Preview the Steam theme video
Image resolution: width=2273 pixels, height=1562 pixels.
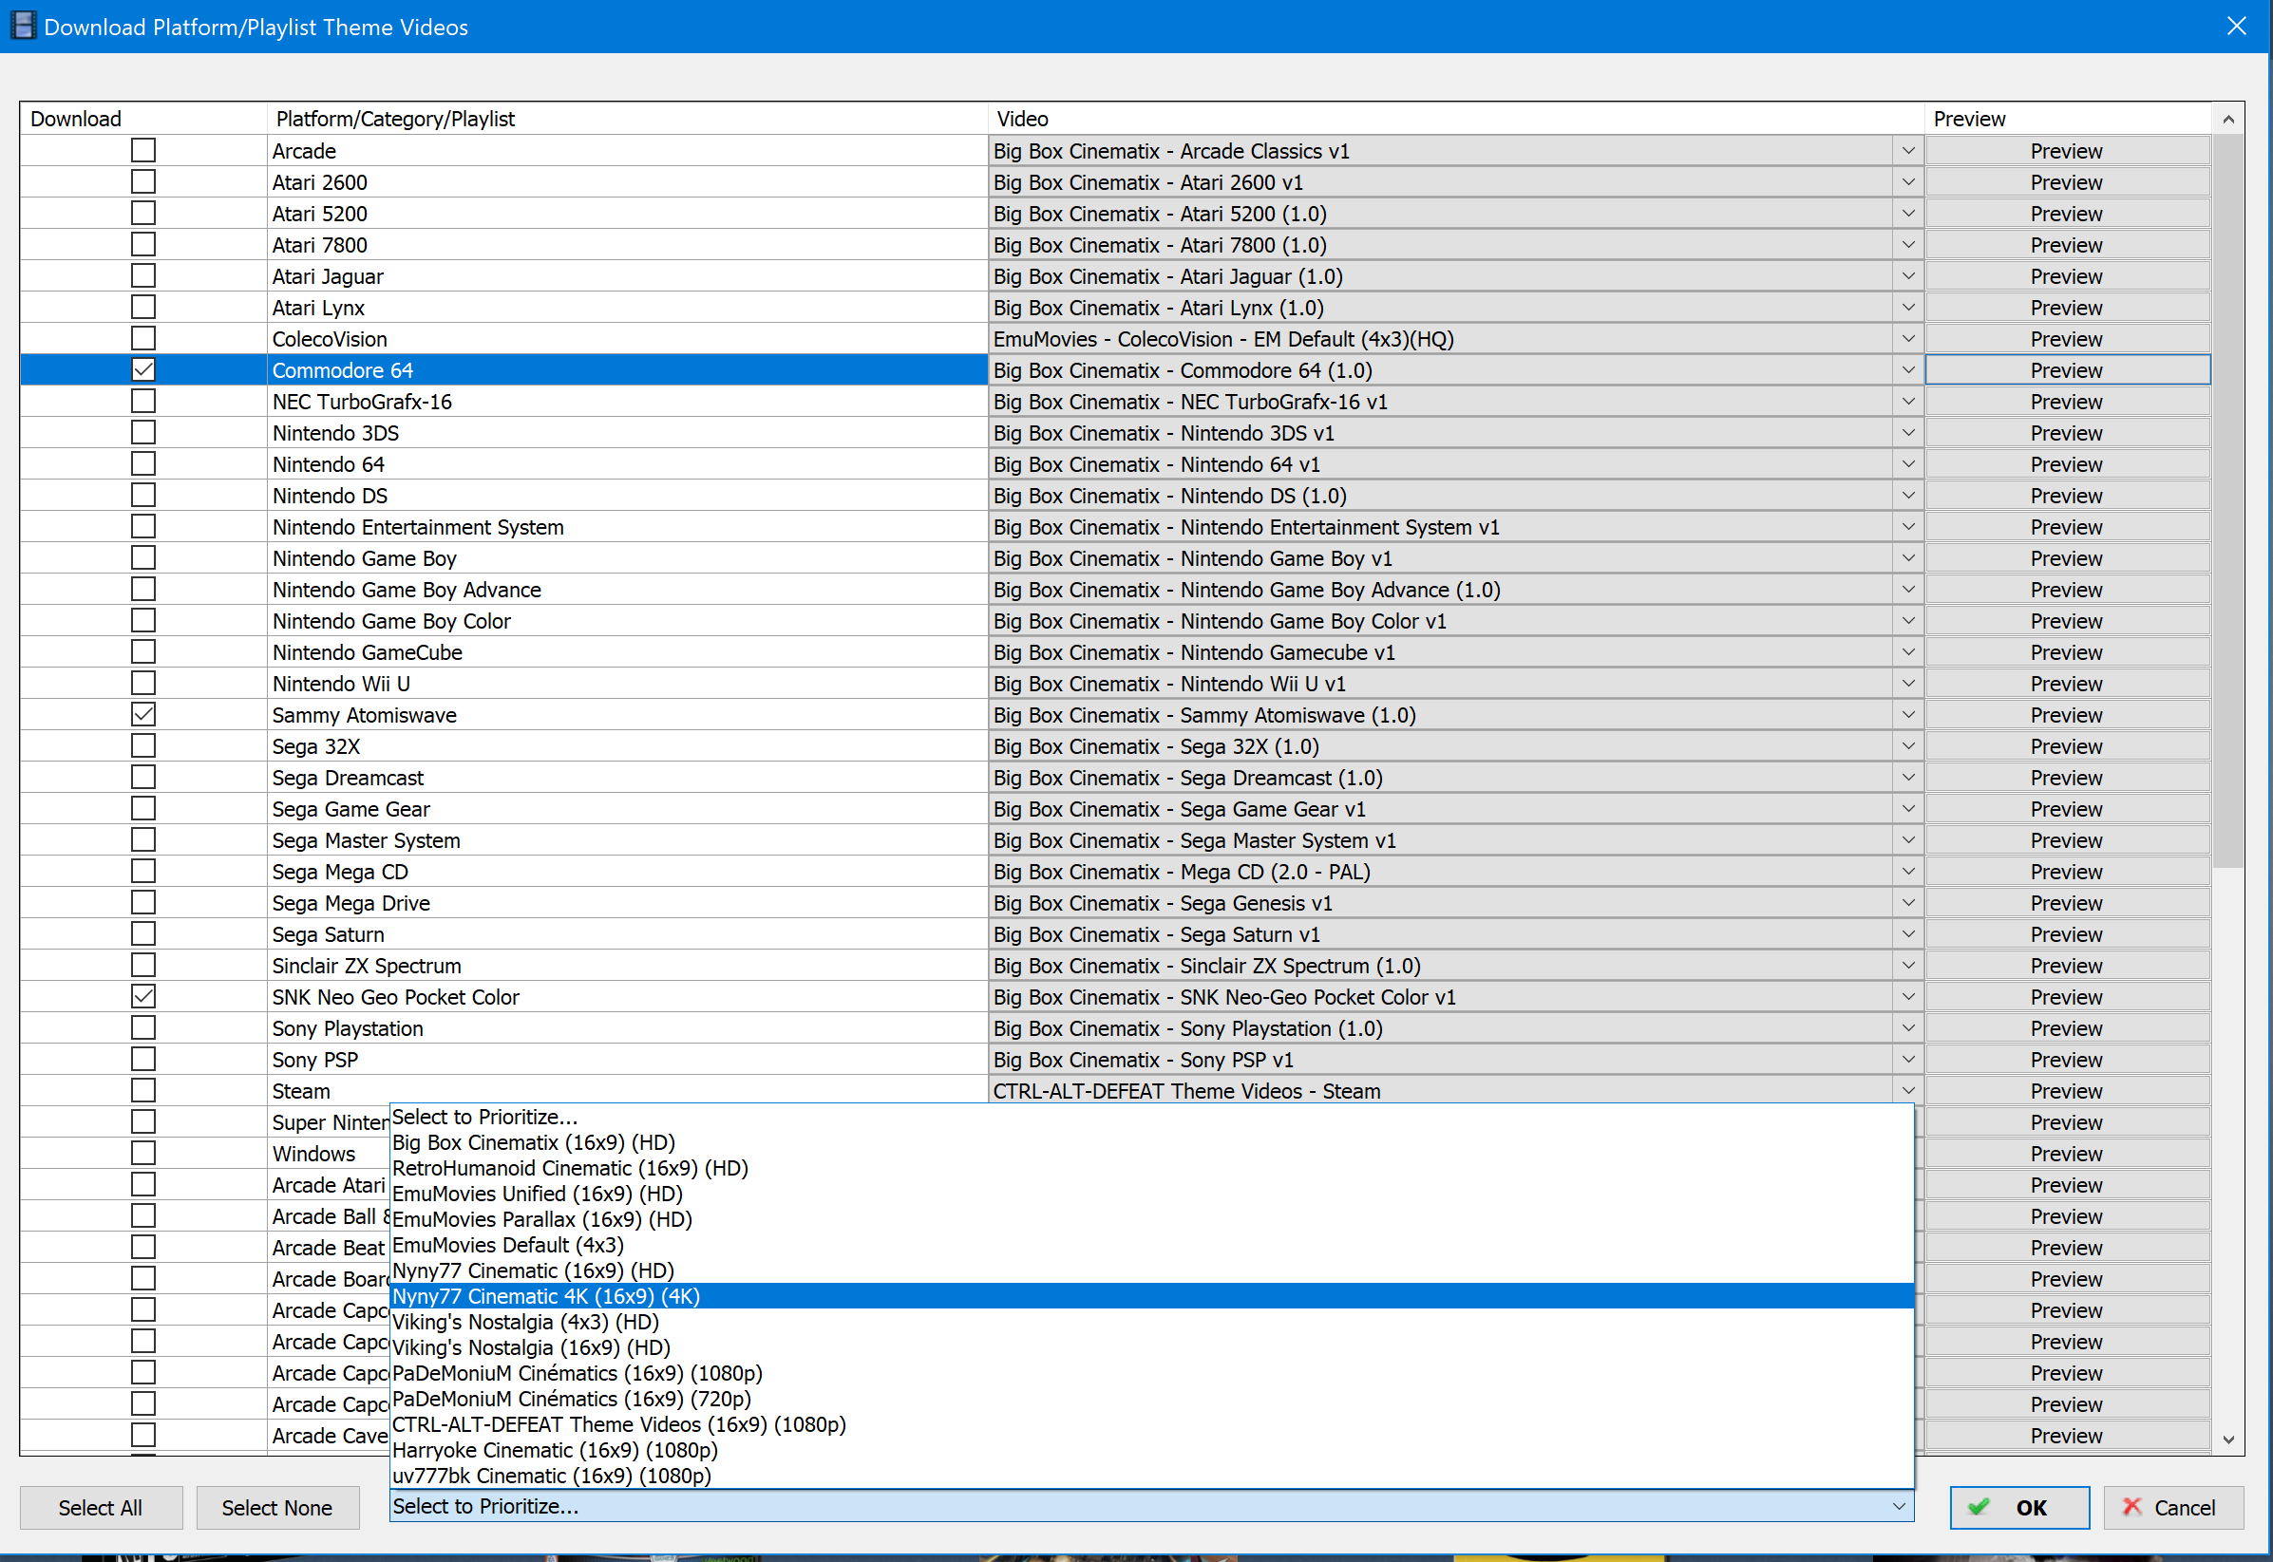(x=2067, y=1090)
